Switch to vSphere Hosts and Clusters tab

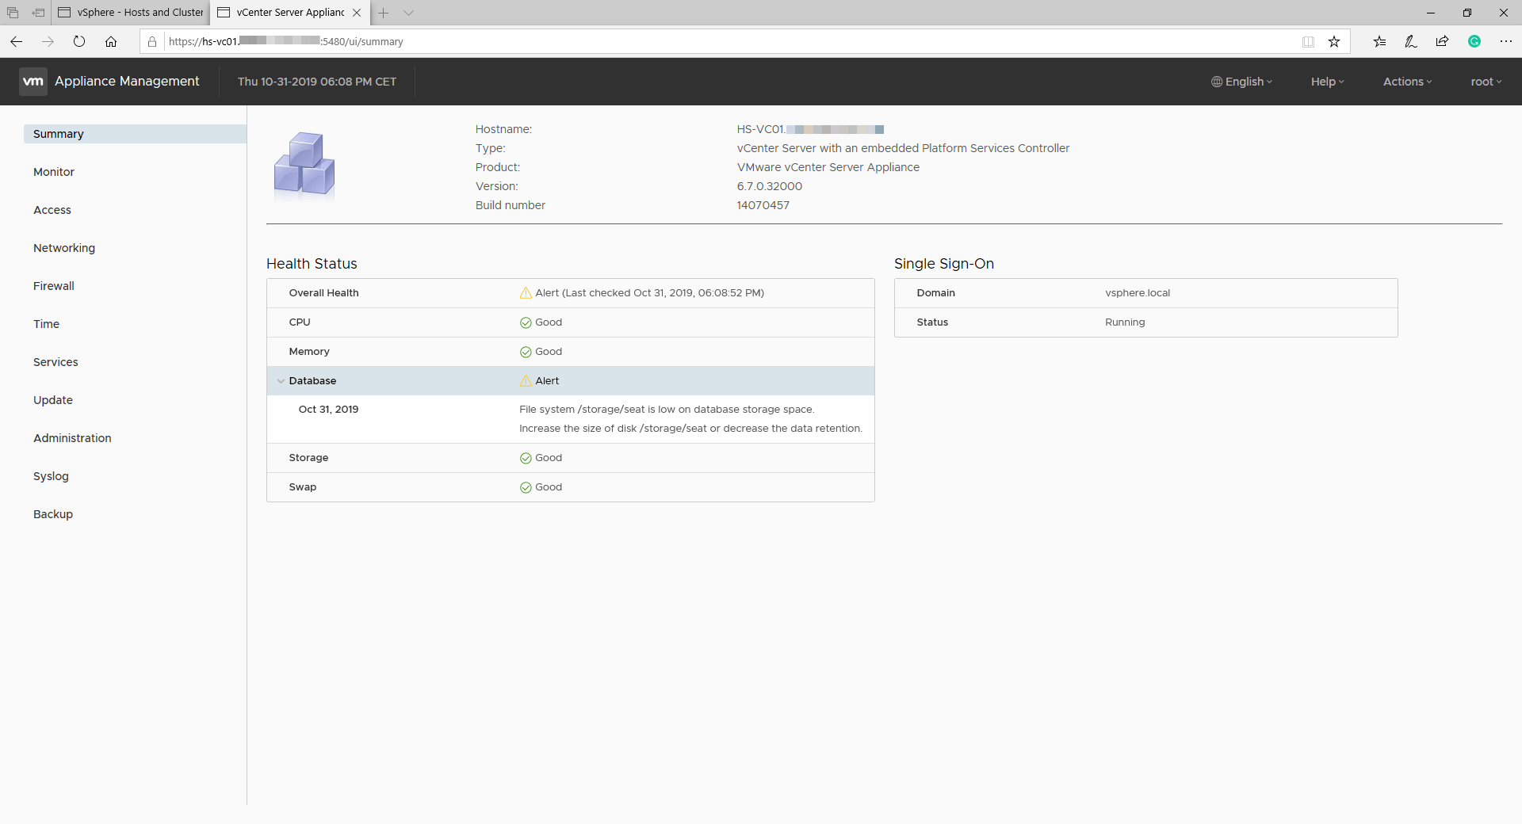[131, 13]
